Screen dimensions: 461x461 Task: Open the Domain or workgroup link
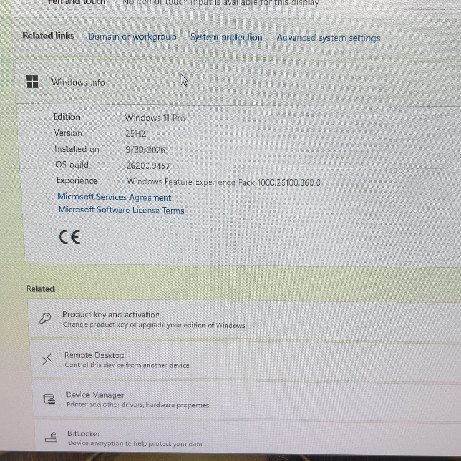(132, 37)
